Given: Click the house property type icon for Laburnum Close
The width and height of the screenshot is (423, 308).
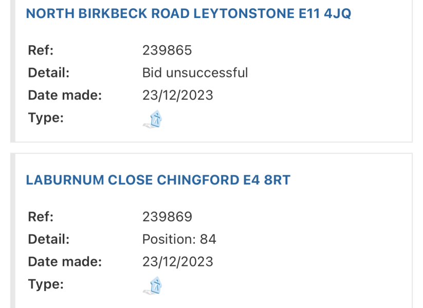Looking at the screenshot, I should pos(154,285).
